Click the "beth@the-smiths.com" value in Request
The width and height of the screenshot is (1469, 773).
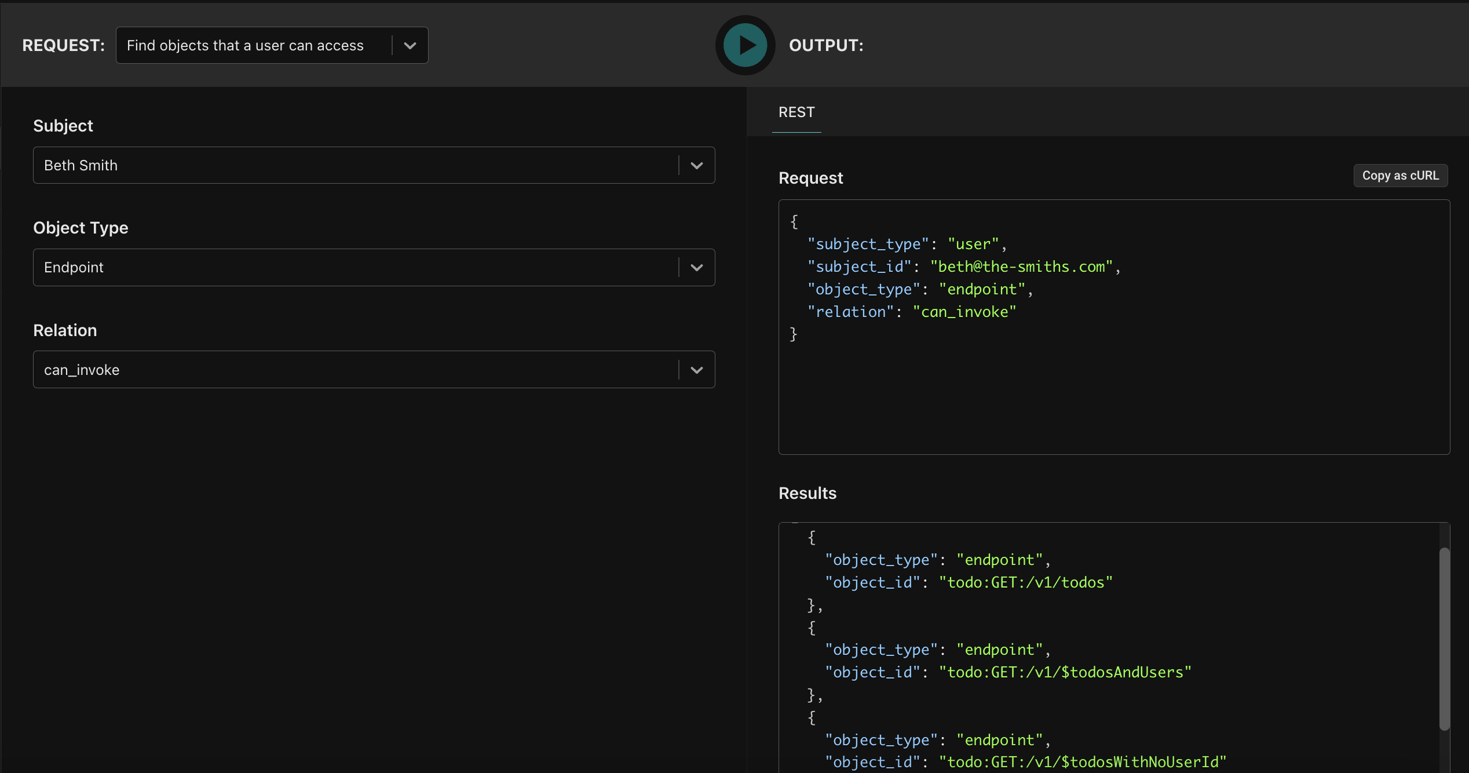coord(1021,267)
